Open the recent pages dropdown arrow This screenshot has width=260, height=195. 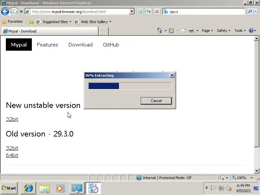point(21,12)
